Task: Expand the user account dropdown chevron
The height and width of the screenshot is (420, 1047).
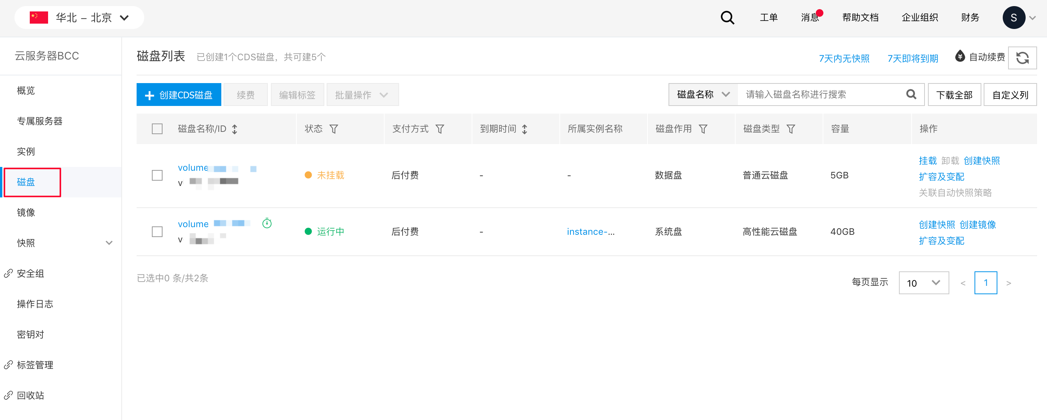Action: point(1033,18)
